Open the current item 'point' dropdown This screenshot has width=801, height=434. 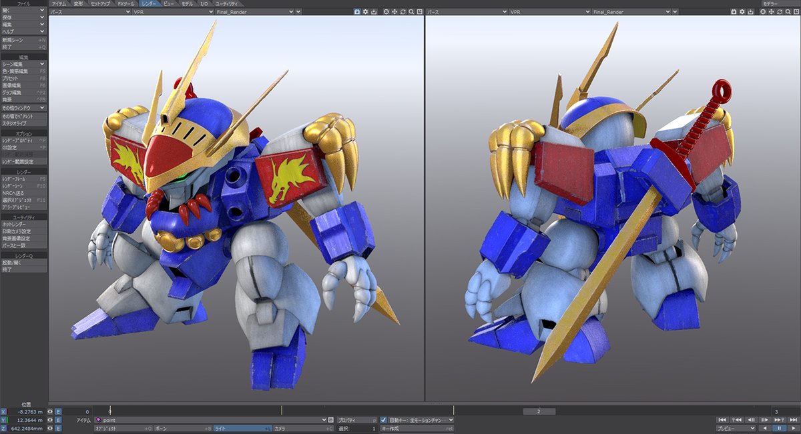pyautogui.click(x=210, y=420)
